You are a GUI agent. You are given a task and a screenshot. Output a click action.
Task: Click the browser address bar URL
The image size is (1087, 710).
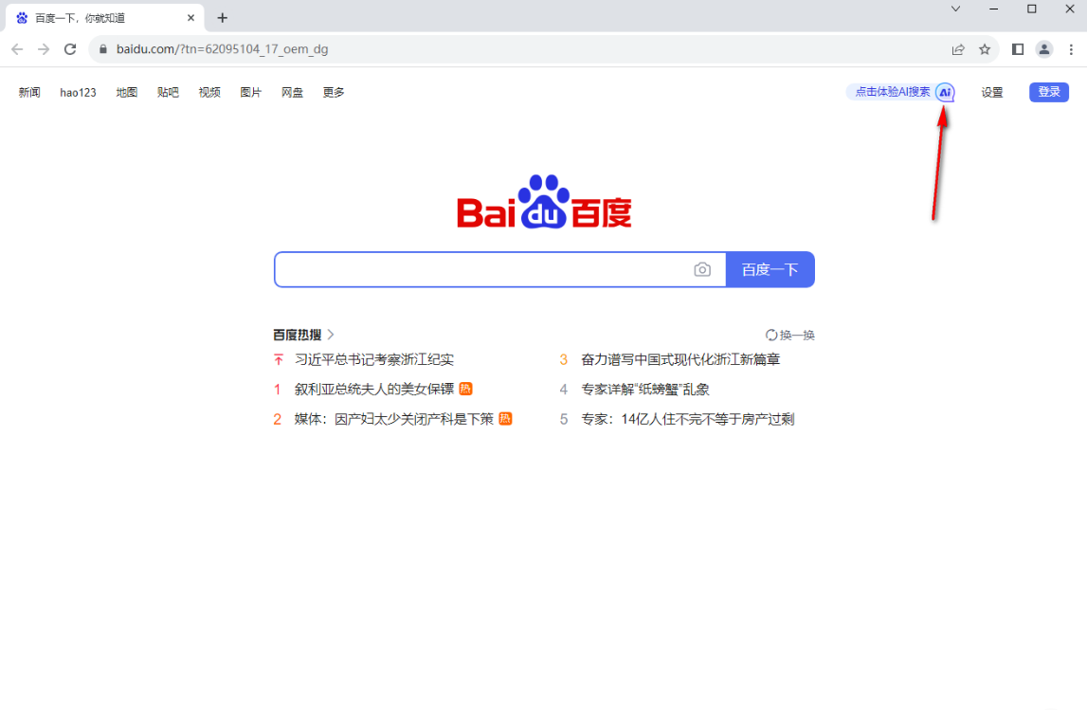[222, 49]
